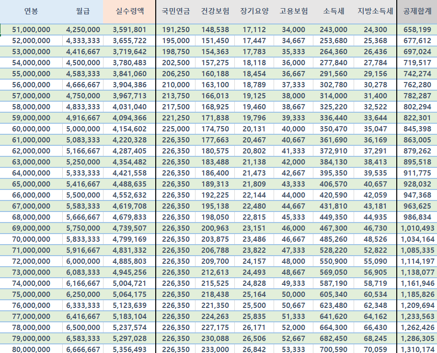Click the 공제합계 column header
The width and height of the screenshot is (437, 353).
(x=417, y=11)
